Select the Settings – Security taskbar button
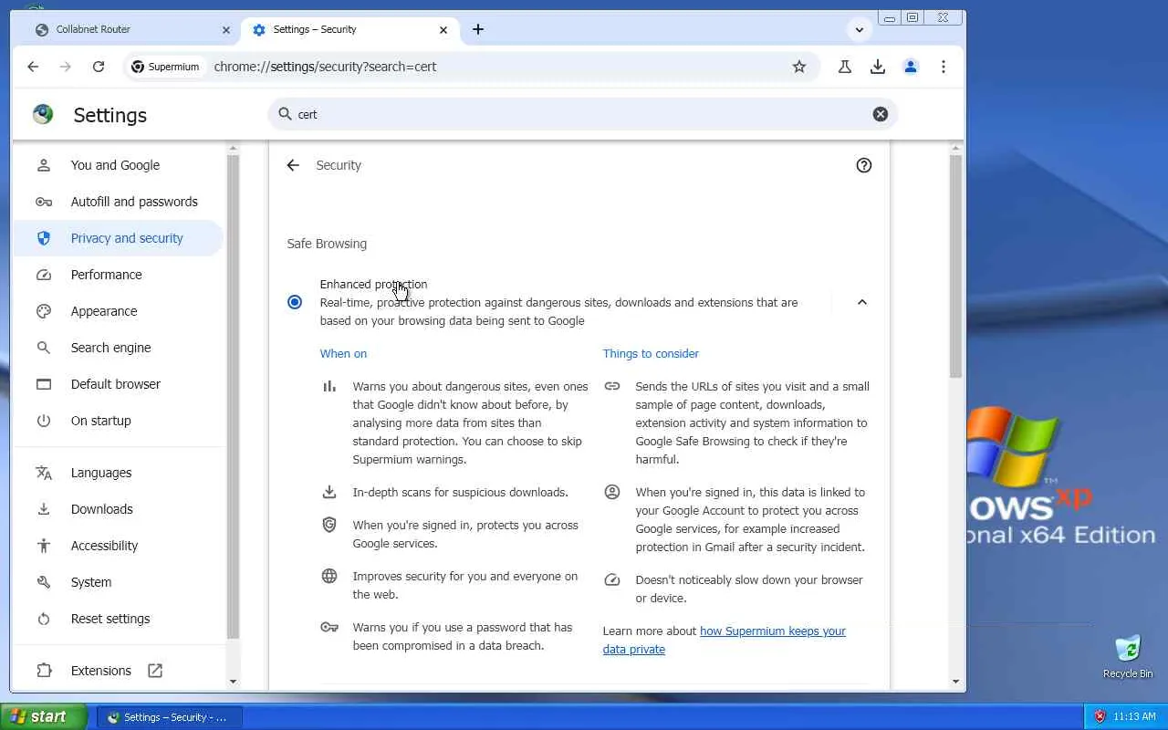 tap(169, 717)
